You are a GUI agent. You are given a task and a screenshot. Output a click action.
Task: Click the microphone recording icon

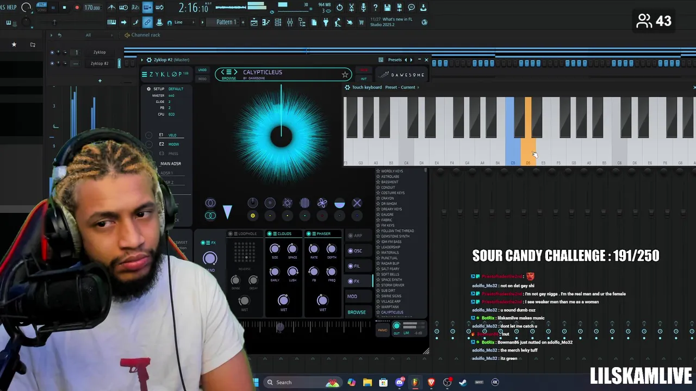tap(363, 8)
